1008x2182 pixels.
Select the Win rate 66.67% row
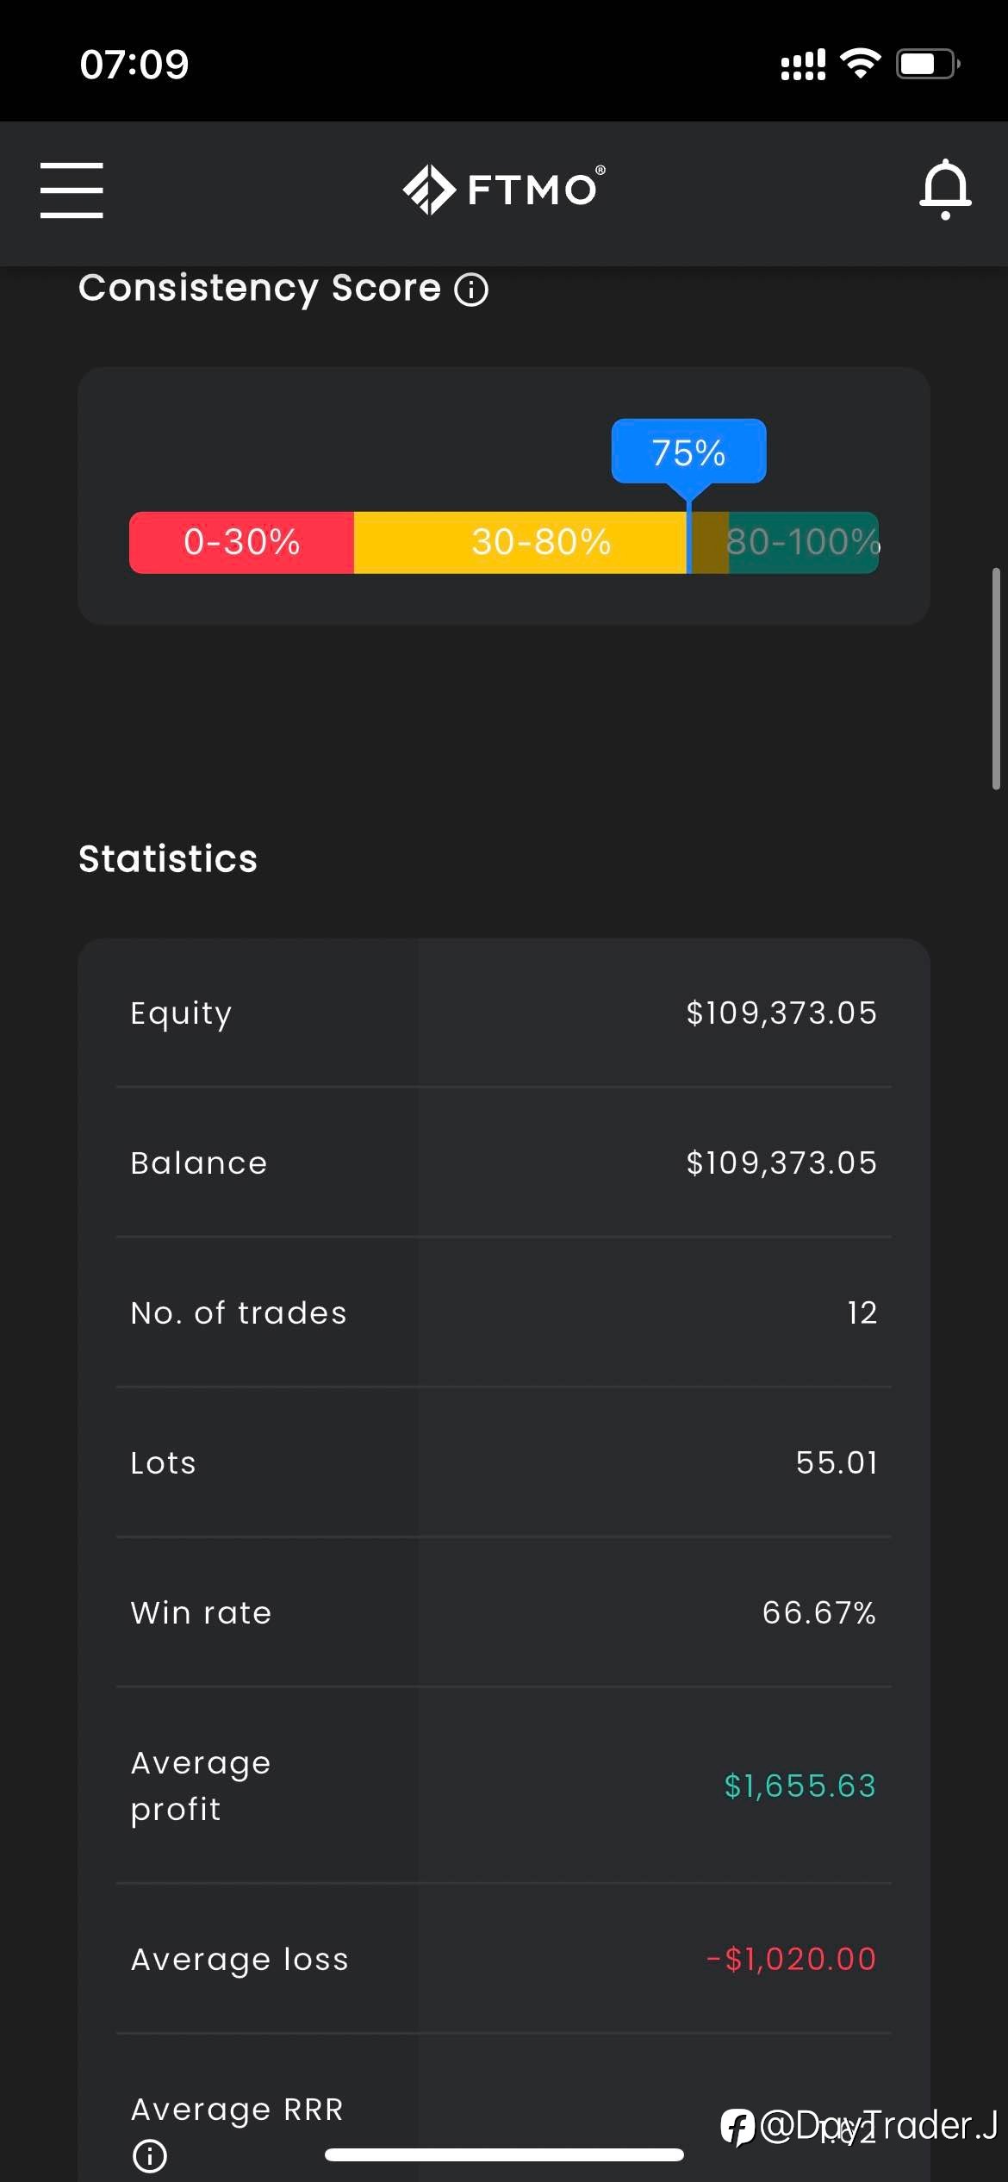[x=504, y=1612]
